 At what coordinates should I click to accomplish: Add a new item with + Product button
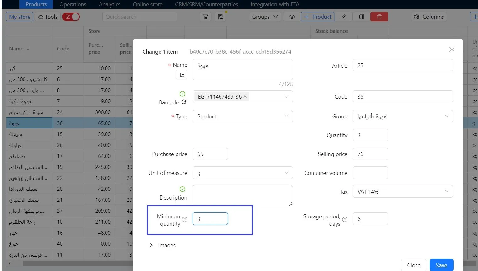(318, 17)
